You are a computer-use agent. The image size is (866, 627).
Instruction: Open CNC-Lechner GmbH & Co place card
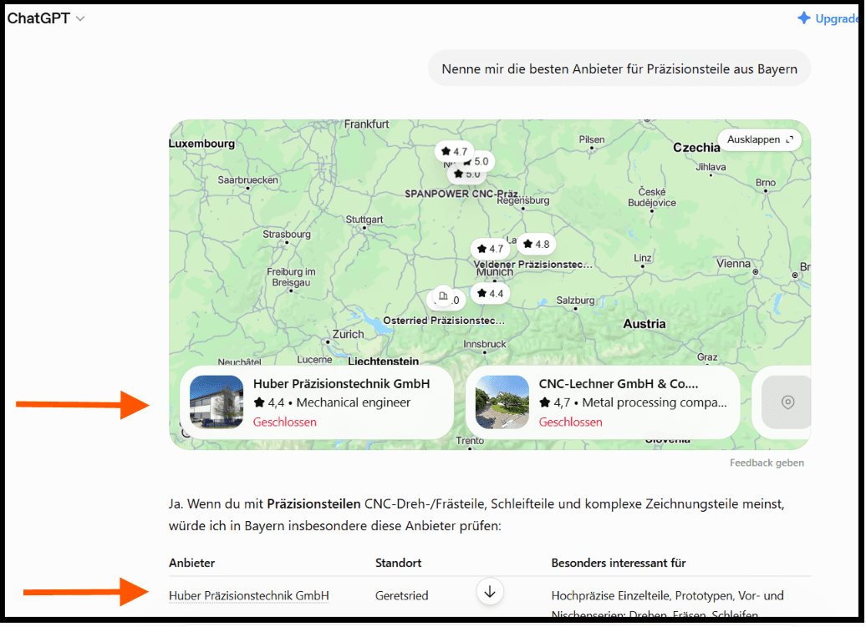click(603, 402)
